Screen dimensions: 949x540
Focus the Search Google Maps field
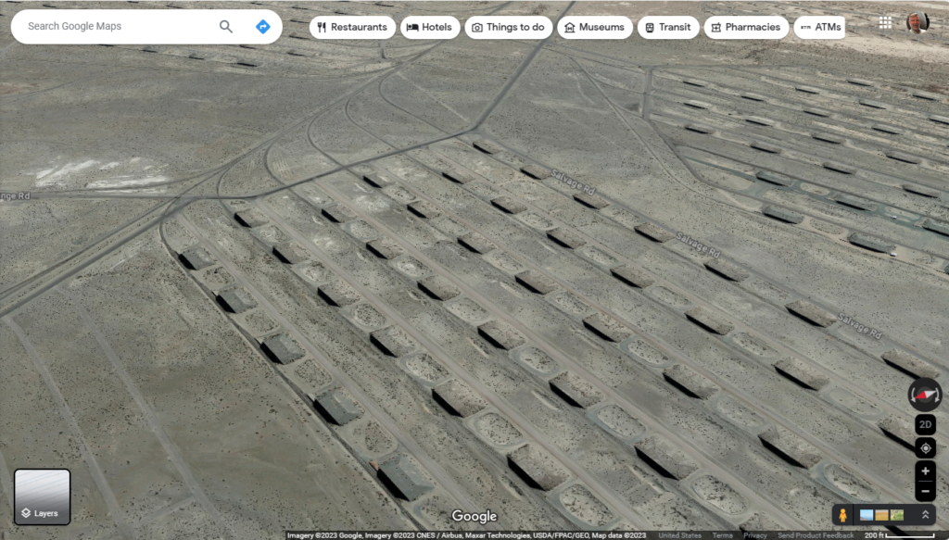(x=118, y=27)
